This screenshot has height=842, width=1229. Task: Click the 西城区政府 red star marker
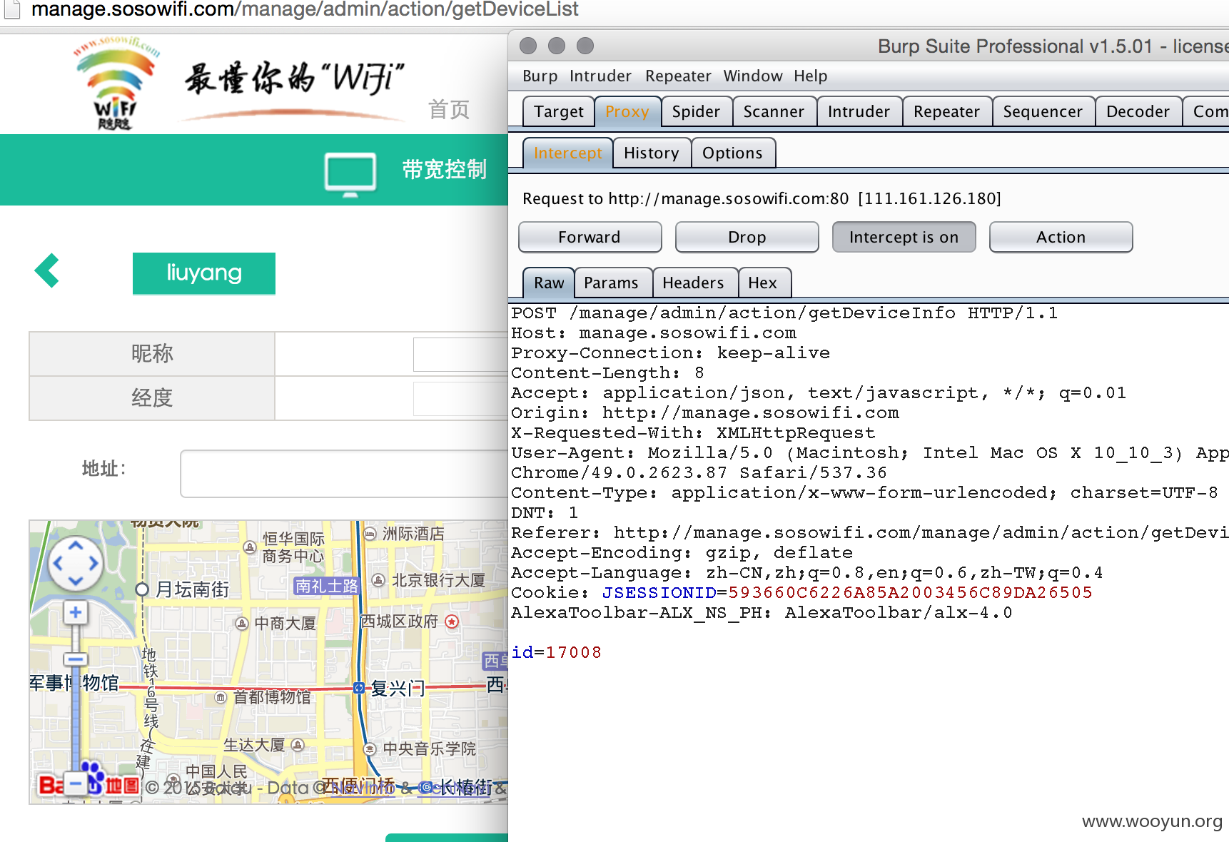pyautogui.click(x=452, y=622)
